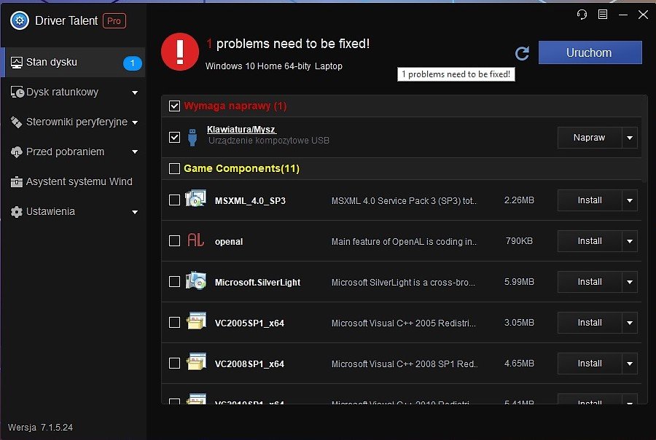Expand the Przed pobraniem submenu arrow

pos(135,152)
